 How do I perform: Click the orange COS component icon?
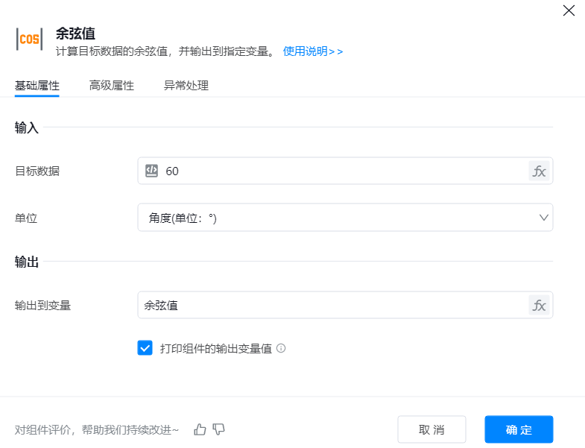pyautogui.click(x=30, y=40)
